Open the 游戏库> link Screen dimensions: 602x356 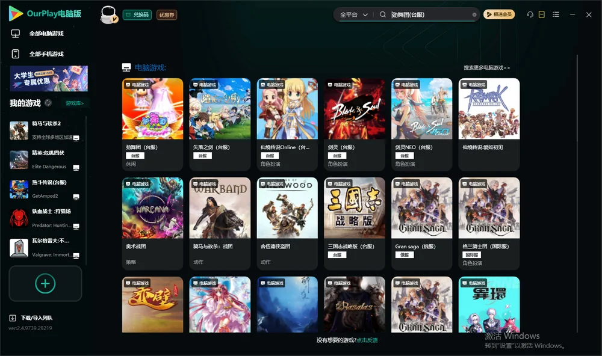tap(75, 103)
